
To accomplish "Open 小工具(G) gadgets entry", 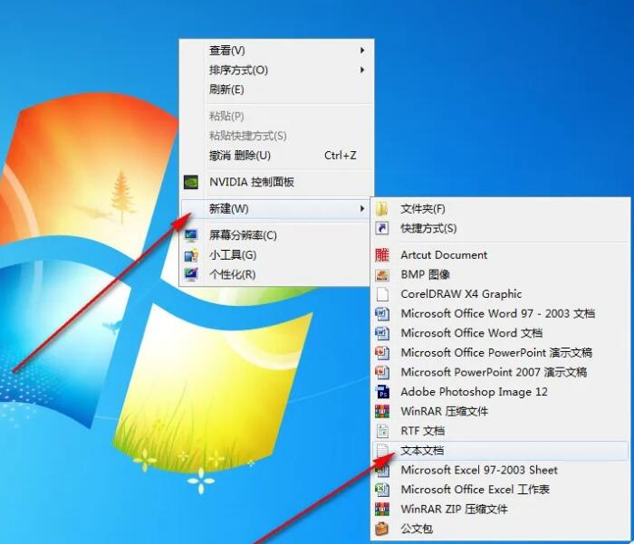I will tap(232, 255).
